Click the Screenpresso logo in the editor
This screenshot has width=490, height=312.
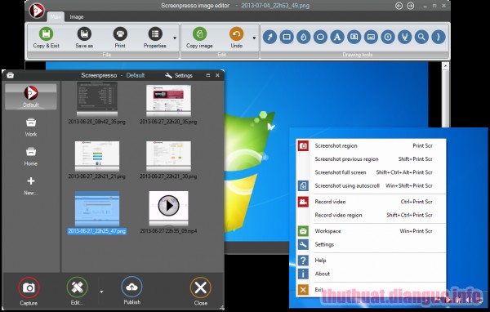click(37, 11)
